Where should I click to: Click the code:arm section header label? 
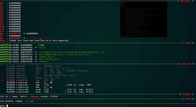(186, 64)
